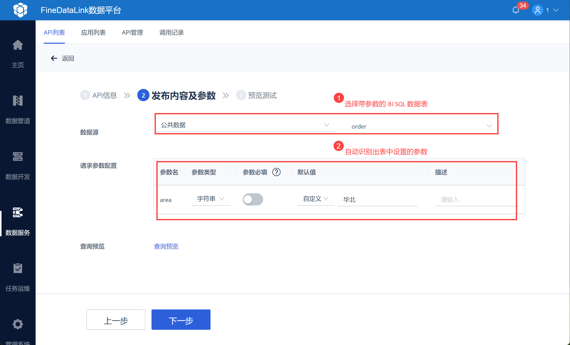Open the 字符串 parameter type dropdown
570x345 pixels.
[x=211, y=199]
